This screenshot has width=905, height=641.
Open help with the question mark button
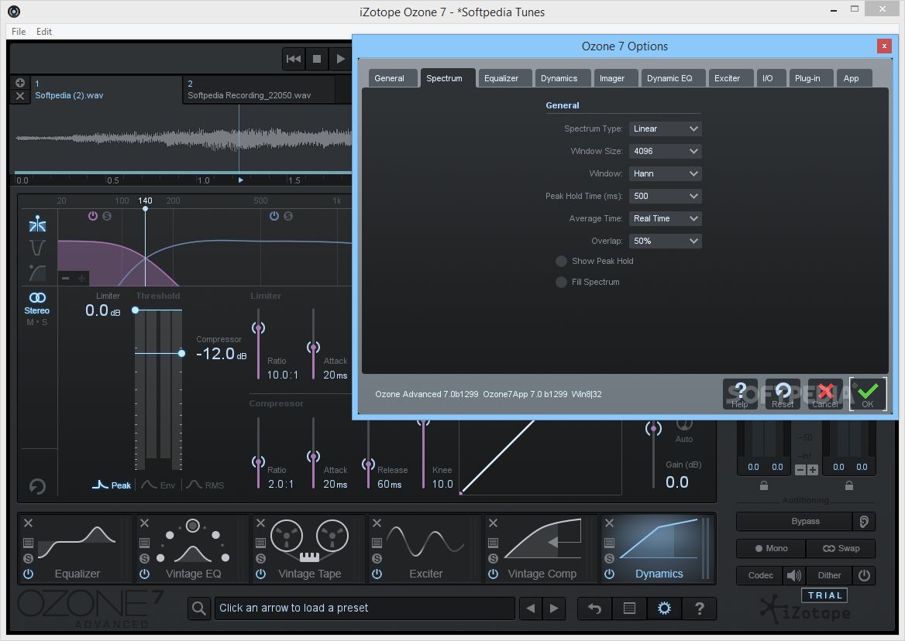[x=699, y=608]
